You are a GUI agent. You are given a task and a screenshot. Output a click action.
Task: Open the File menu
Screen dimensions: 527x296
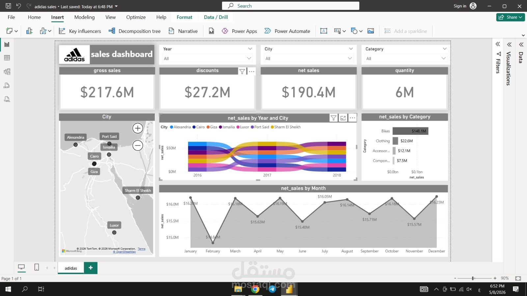click(11, 17)
